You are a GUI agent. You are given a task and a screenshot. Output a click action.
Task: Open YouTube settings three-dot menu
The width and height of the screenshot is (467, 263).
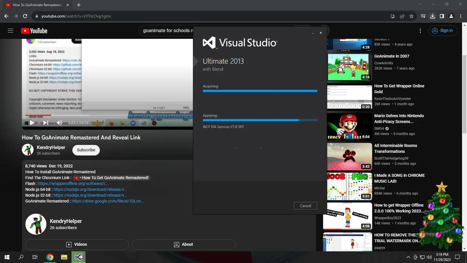(420, 31)
